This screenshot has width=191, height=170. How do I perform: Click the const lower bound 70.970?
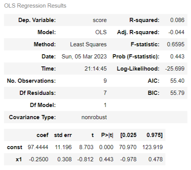click(128, 147)
